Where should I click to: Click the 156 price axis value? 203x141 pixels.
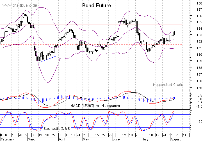(199, 81)
